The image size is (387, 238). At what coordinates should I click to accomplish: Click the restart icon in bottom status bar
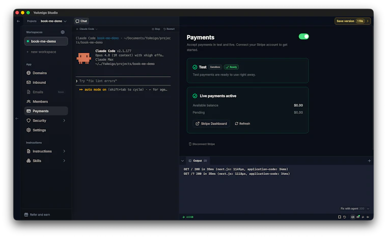click(345, 217)
